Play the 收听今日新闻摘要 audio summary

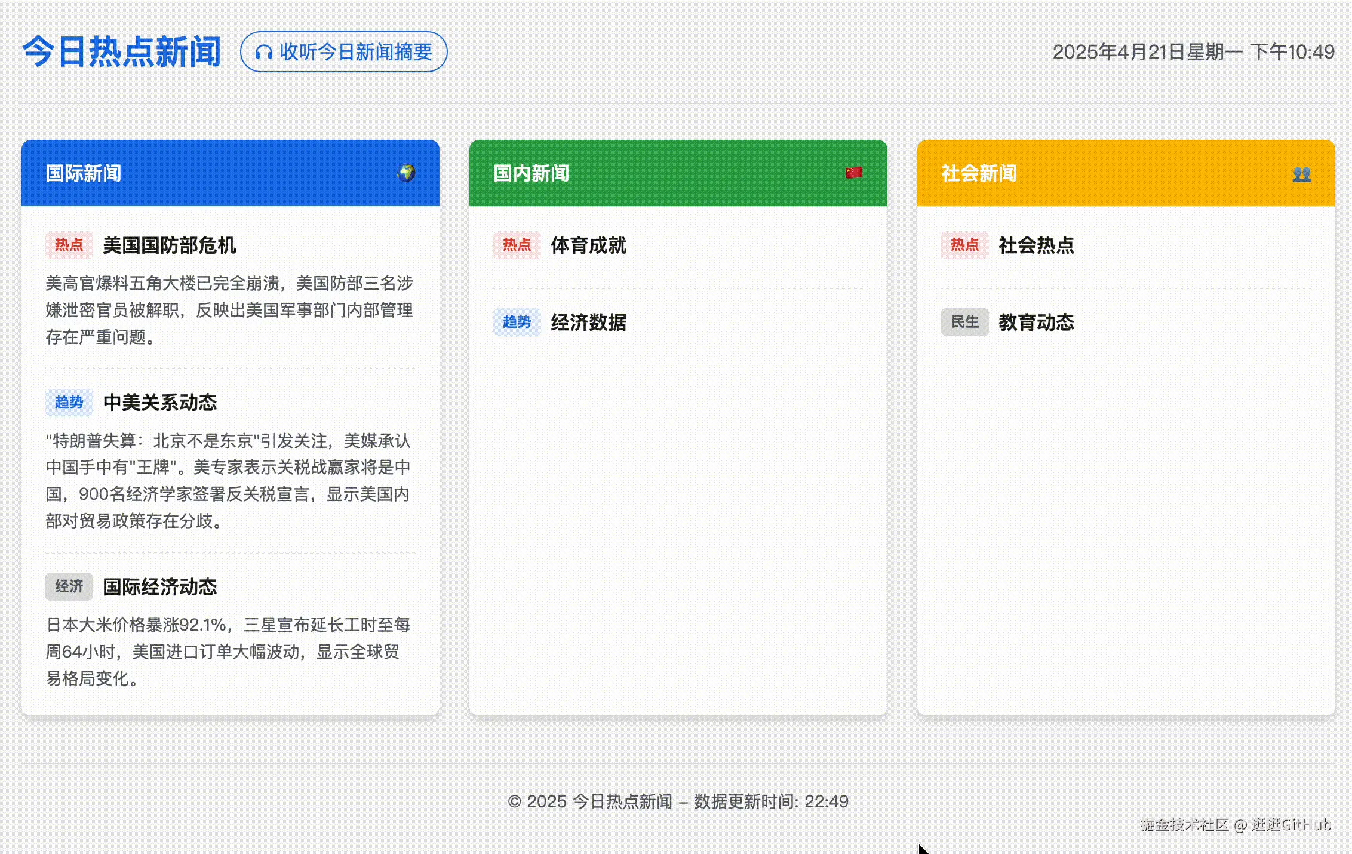pos(344,52)
